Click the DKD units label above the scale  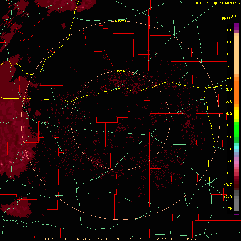tap(235, 16)
